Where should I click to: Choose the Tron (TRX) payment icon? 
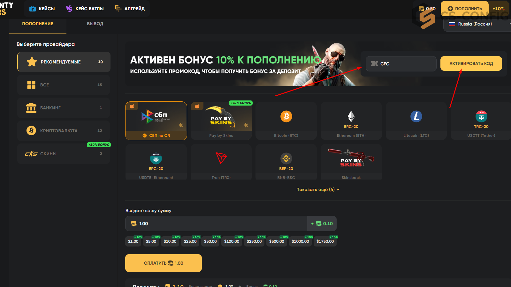pos(221,158)
